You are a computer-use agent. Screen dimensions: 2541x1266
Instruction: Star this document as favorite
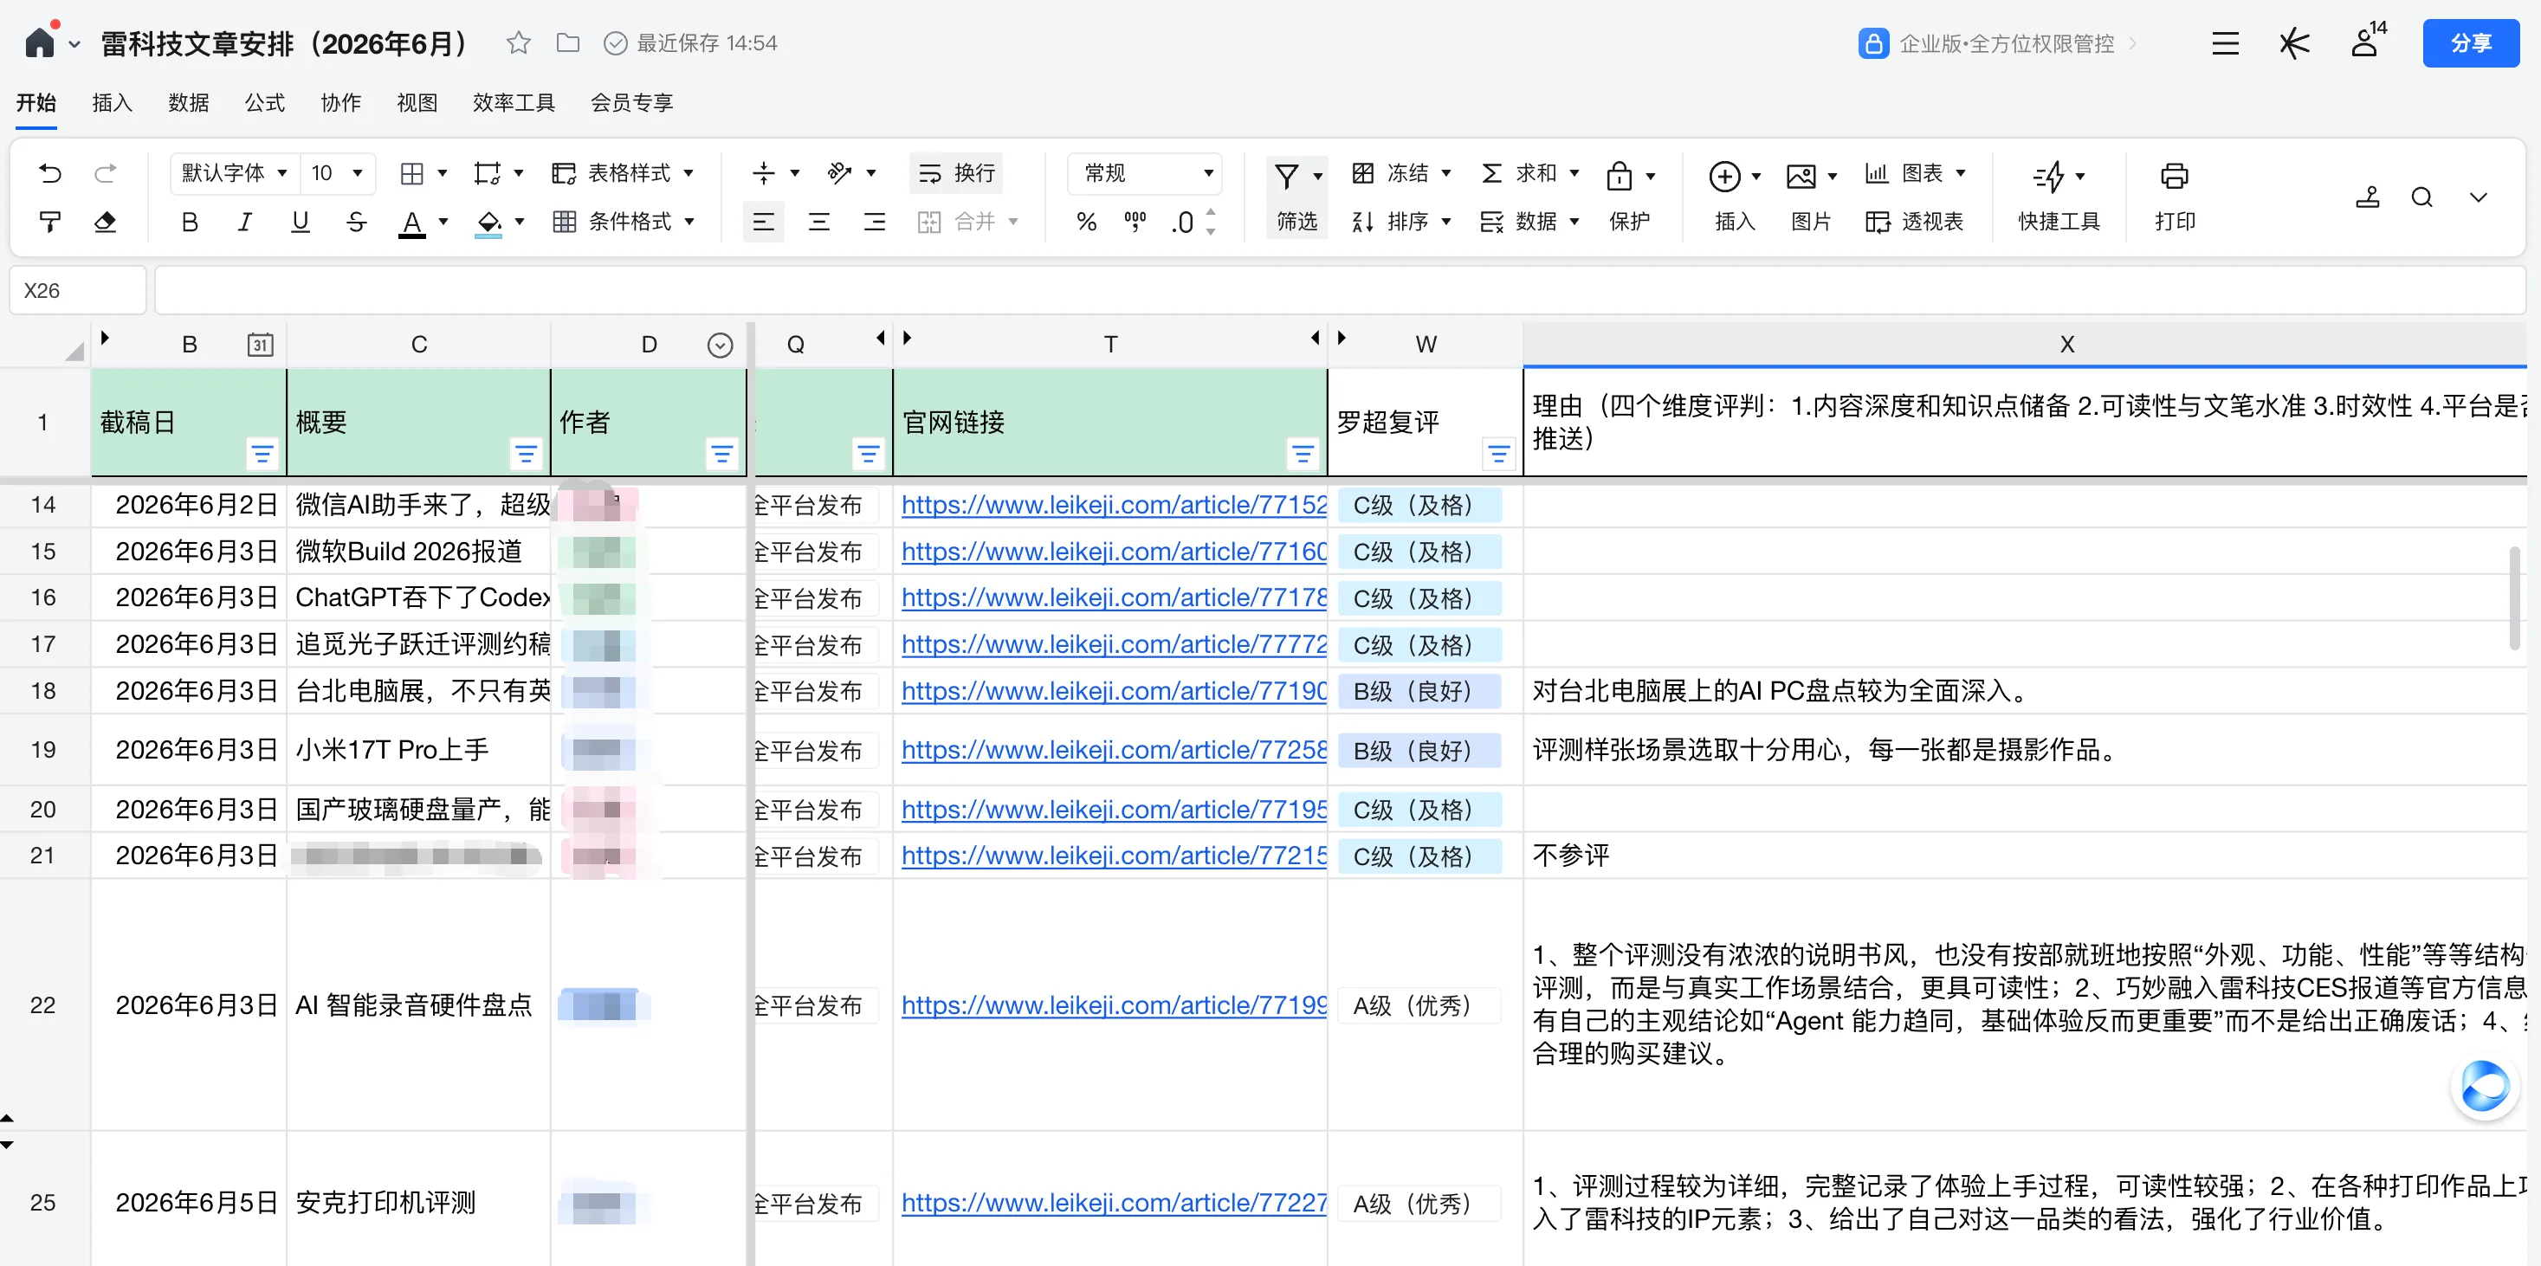tap(518, 42)
